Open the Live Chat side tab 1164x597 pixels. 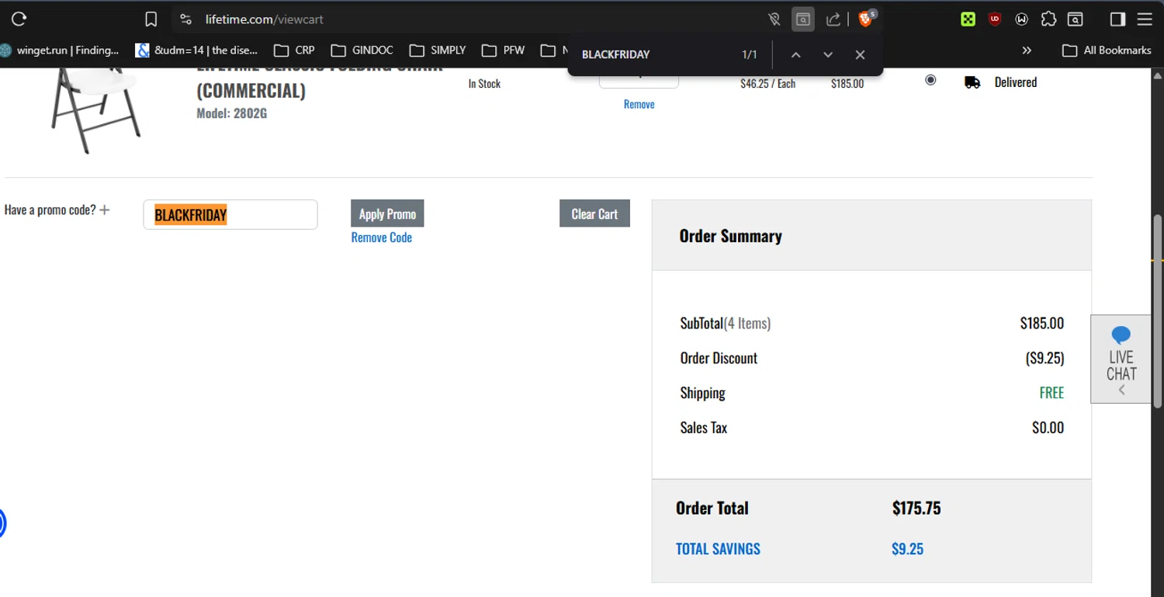[1121, 359]
